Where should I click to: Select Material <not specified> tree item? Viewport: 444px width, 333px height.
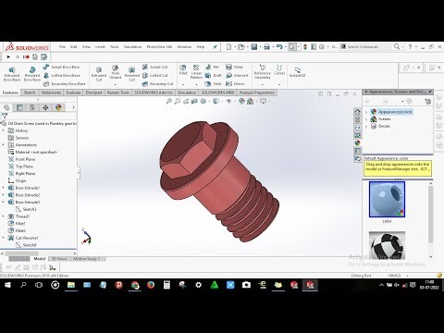32,152
